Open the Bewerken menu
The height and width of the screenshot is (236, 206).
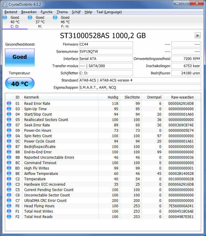29,12
